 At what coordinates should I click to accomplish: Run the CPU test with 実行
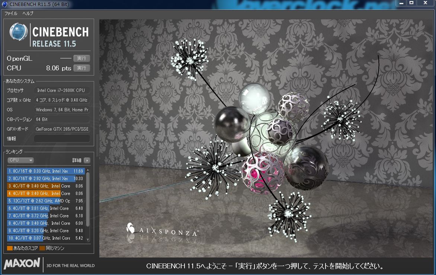(x=81, y=68)
